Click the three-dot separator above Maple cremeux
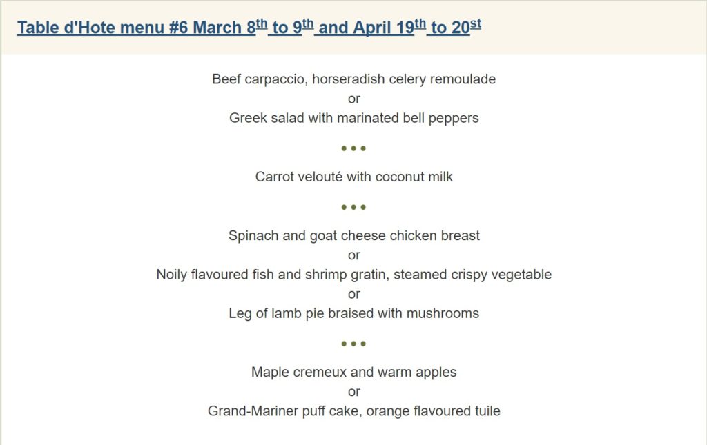 (353, 344)
